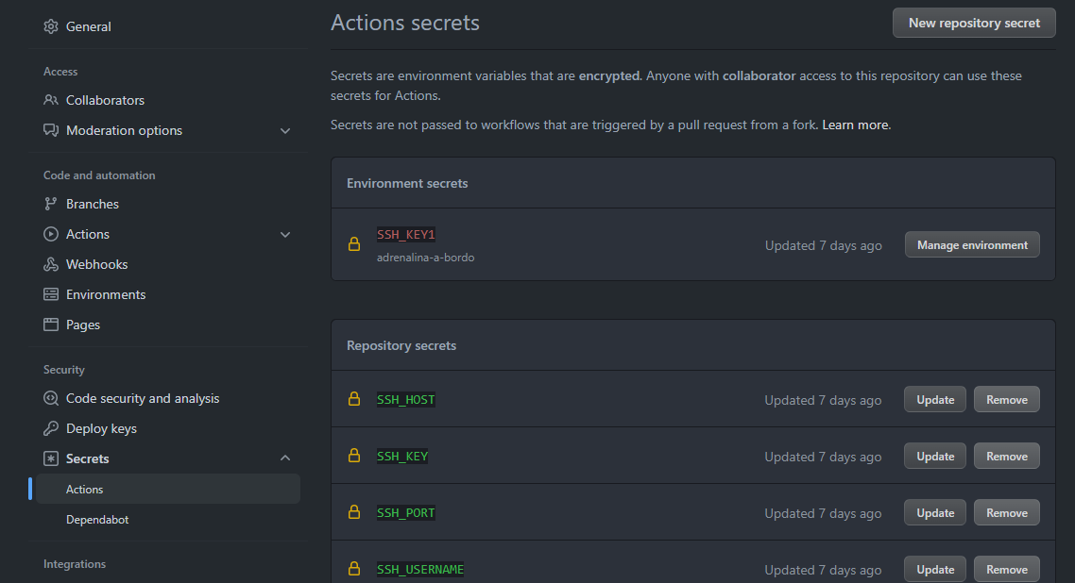This screenshot has height=583, width=1075.
Task: Click the Pages browser icon
Action: (51, 325)
